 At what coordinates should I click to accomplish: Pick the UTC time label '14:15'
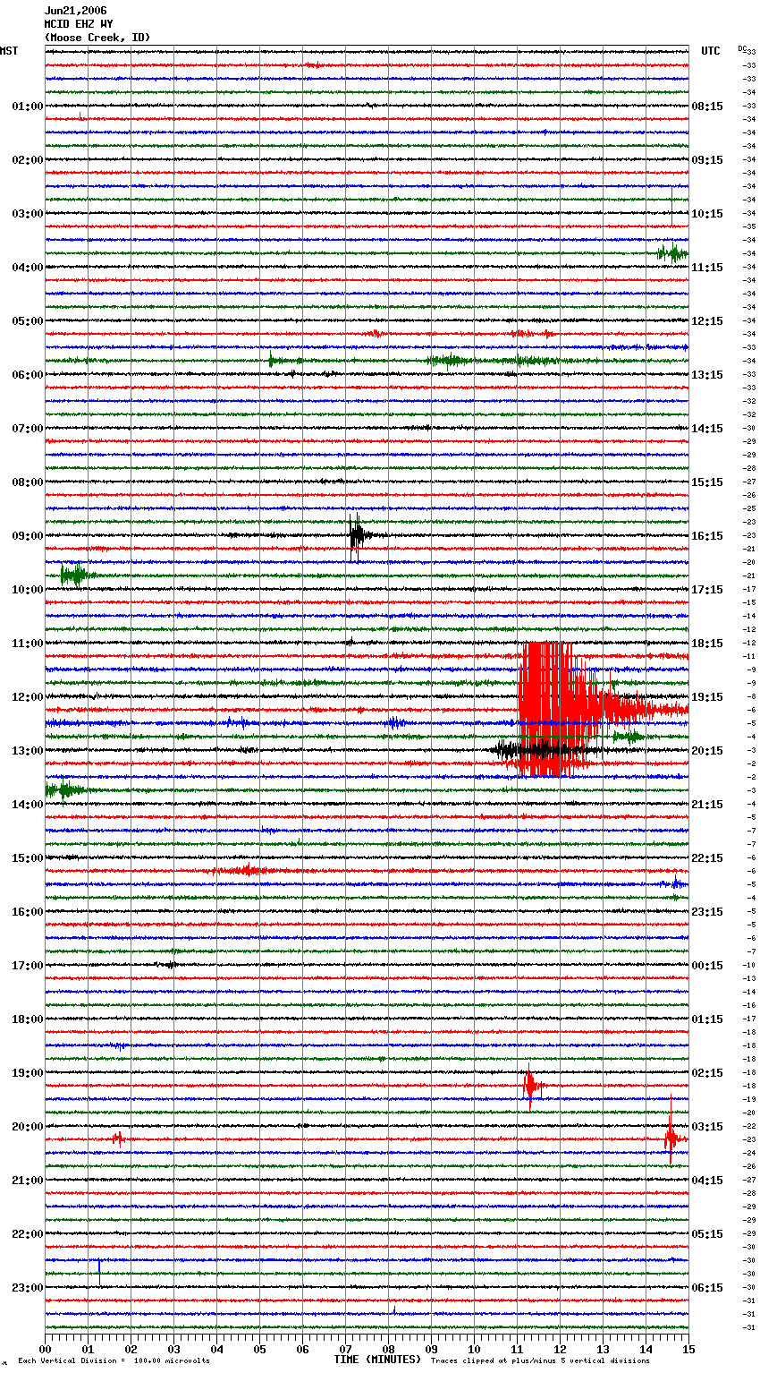(x=707, y=429)
